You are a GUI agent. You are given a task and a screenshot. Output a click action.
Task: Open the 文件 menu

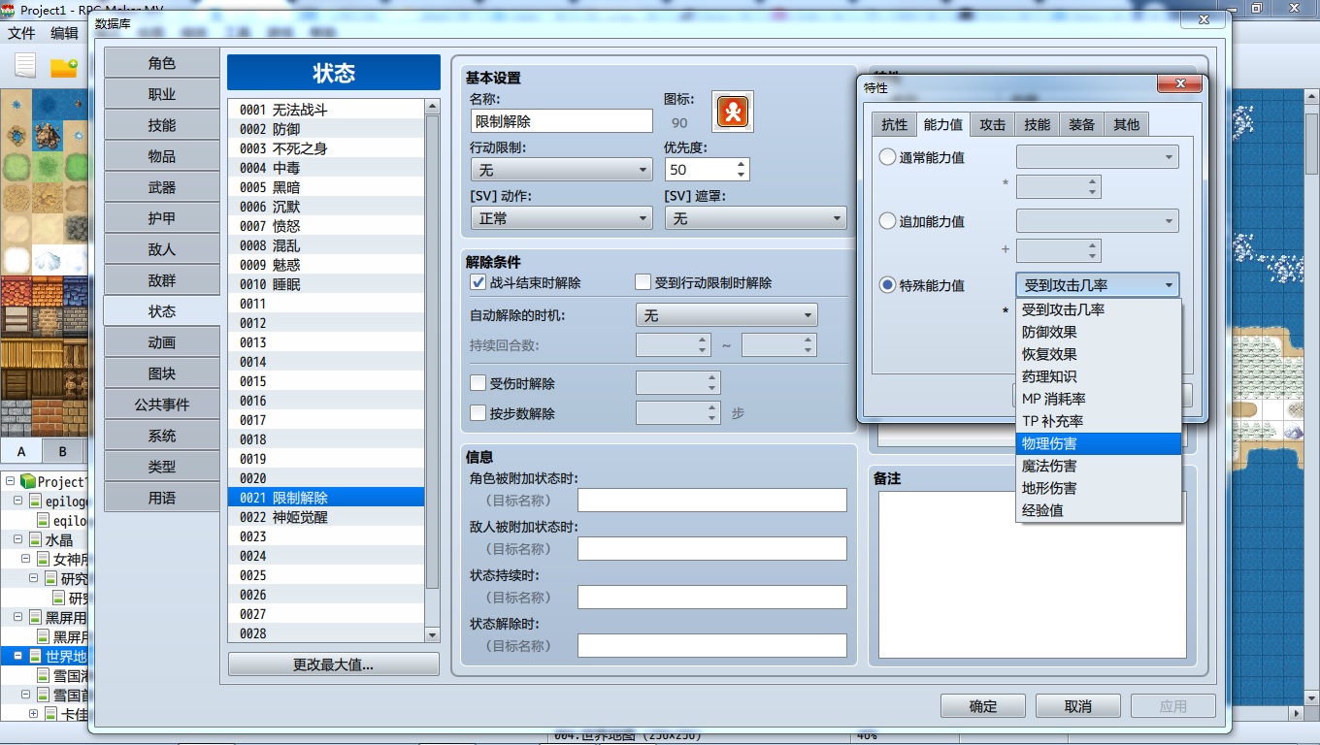21,33
